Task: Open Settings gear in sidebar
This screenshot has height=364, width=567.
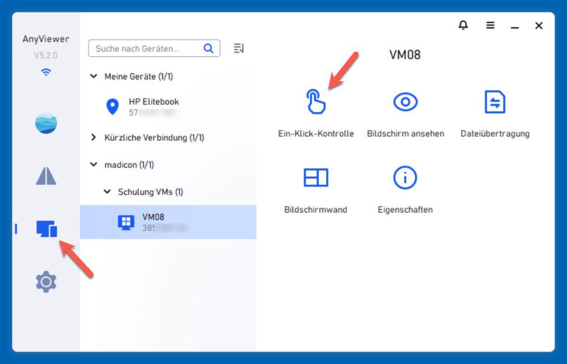Action: (46, 282)
